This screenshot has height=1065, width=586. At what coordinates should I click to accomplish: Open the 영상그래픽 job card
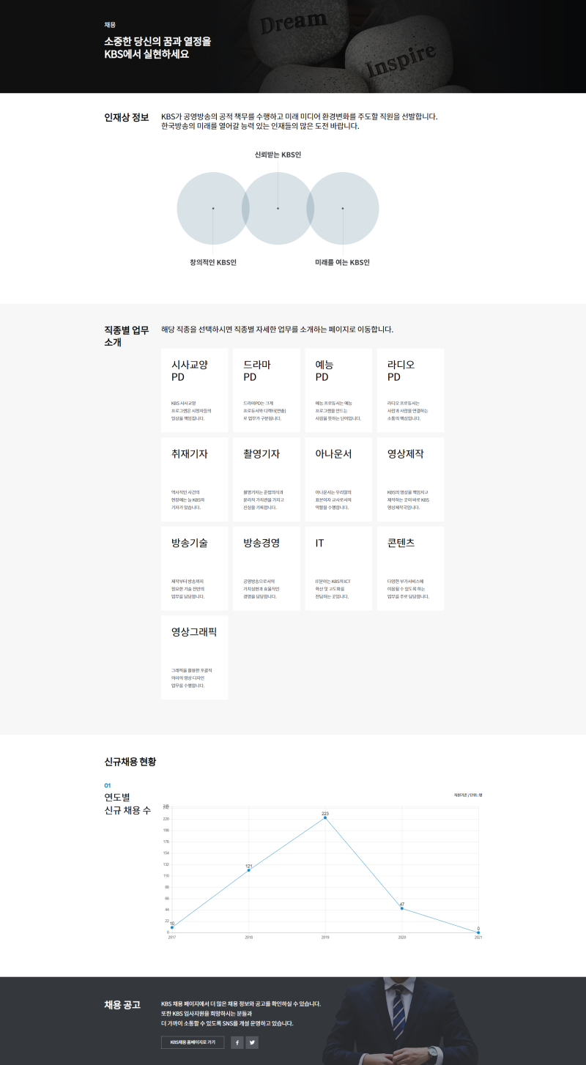coord(194,658)
